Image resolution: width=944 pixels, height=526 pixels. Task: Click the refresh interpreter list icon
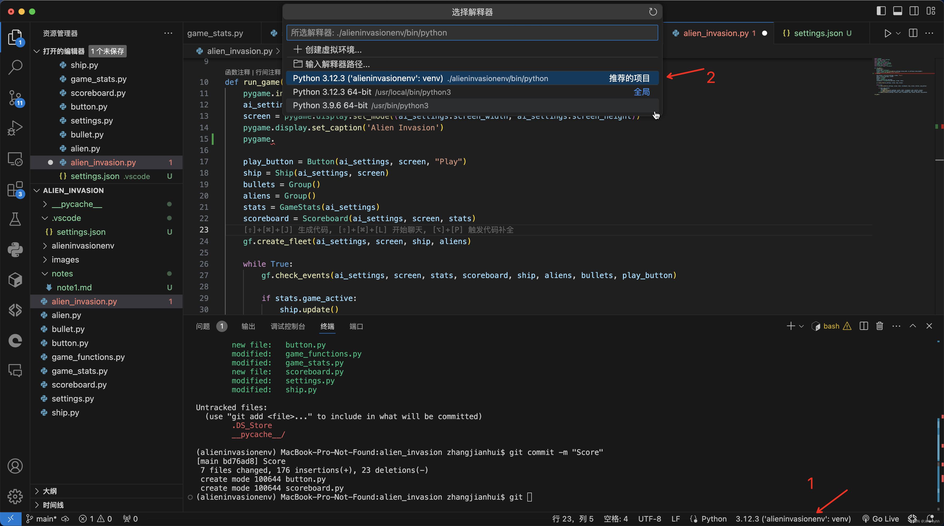tap(653, 12)
